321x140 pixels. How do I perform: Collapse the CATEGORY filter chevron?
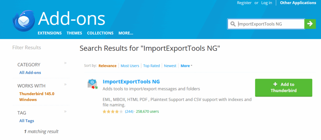click(65, 63)
